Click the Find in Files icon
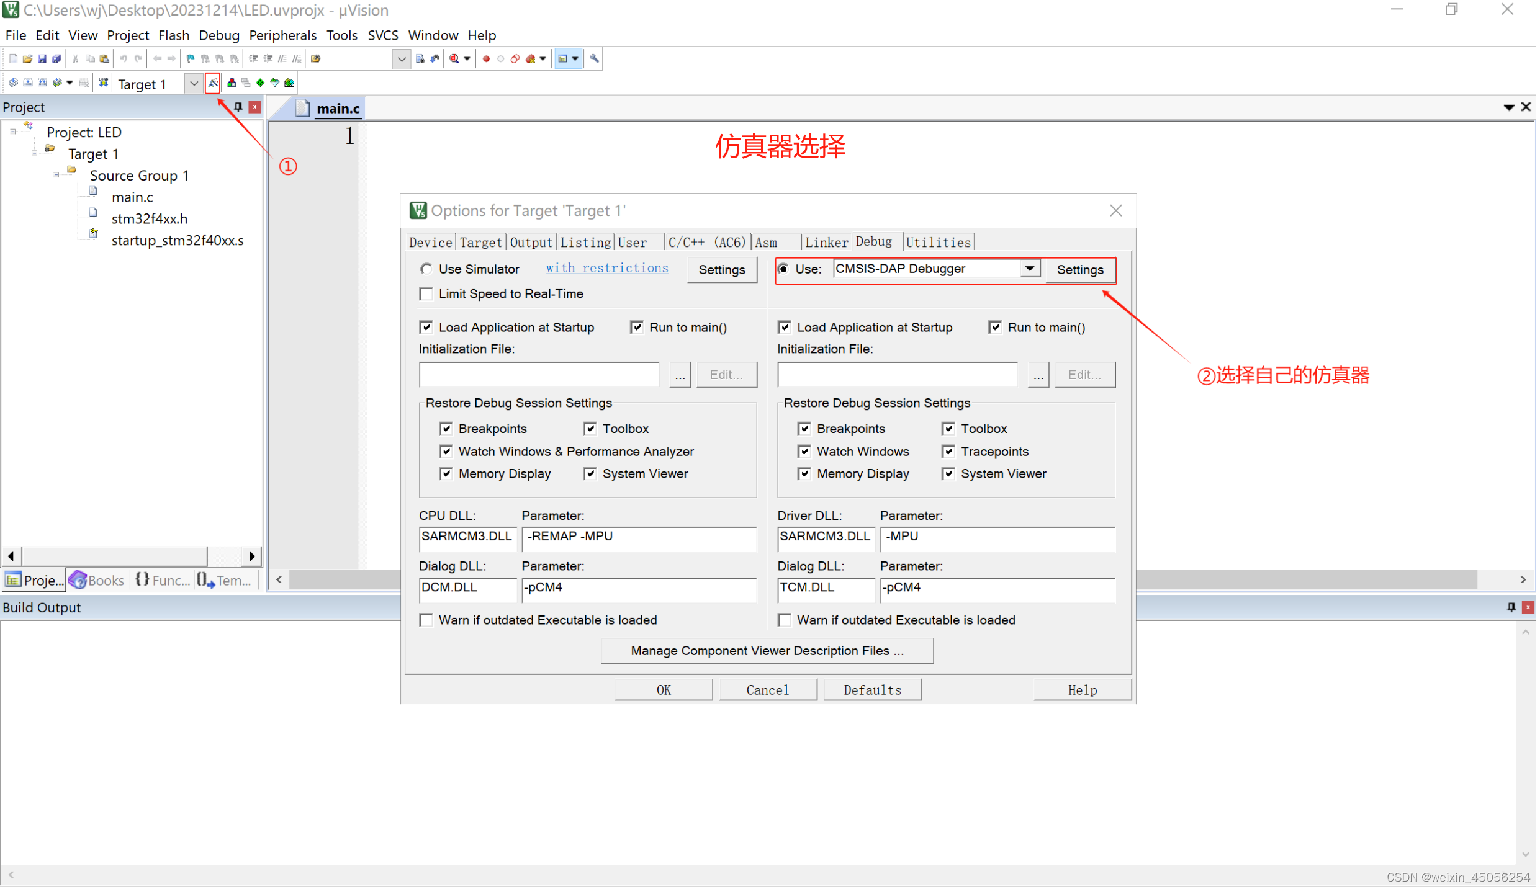 (316, 59)
